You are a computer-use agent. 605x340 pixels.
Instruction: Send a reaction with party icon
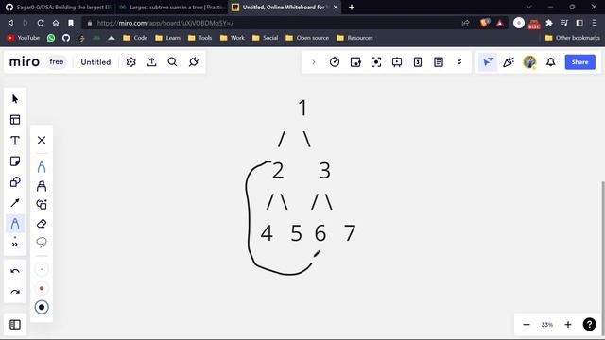[x=509, y=62]
